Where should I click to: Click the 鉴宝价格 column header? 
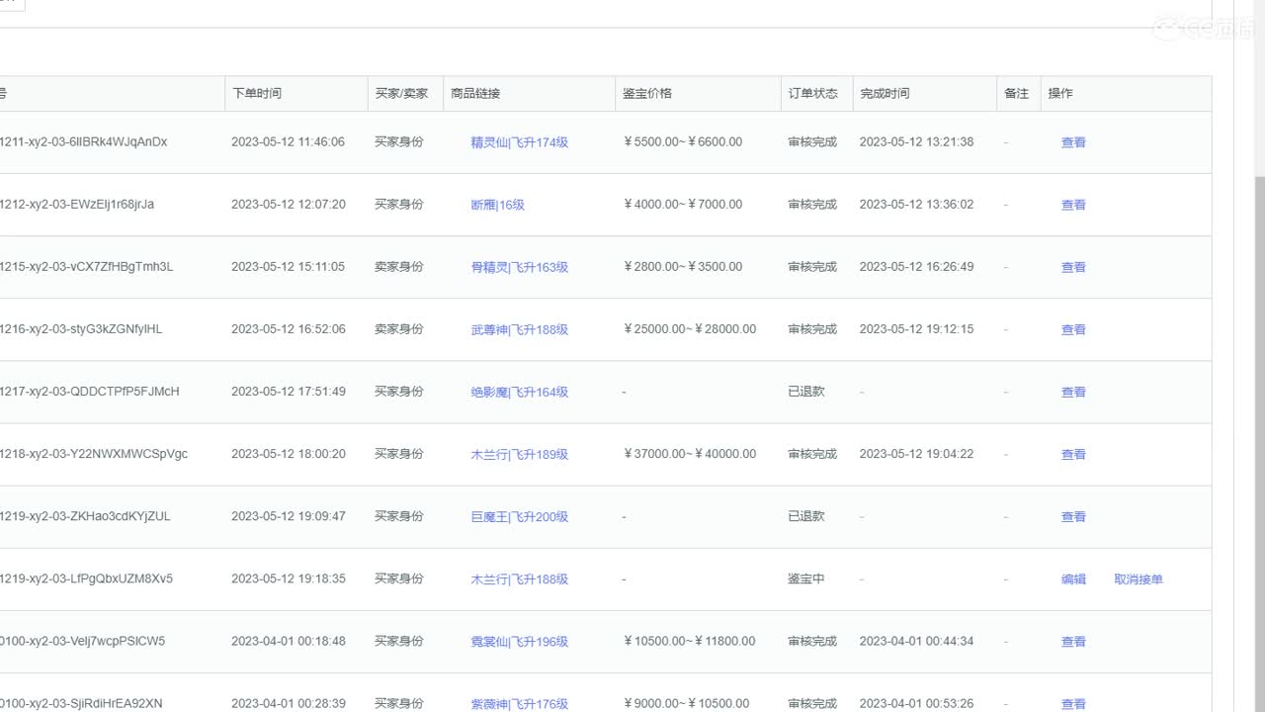click(647, 93)
